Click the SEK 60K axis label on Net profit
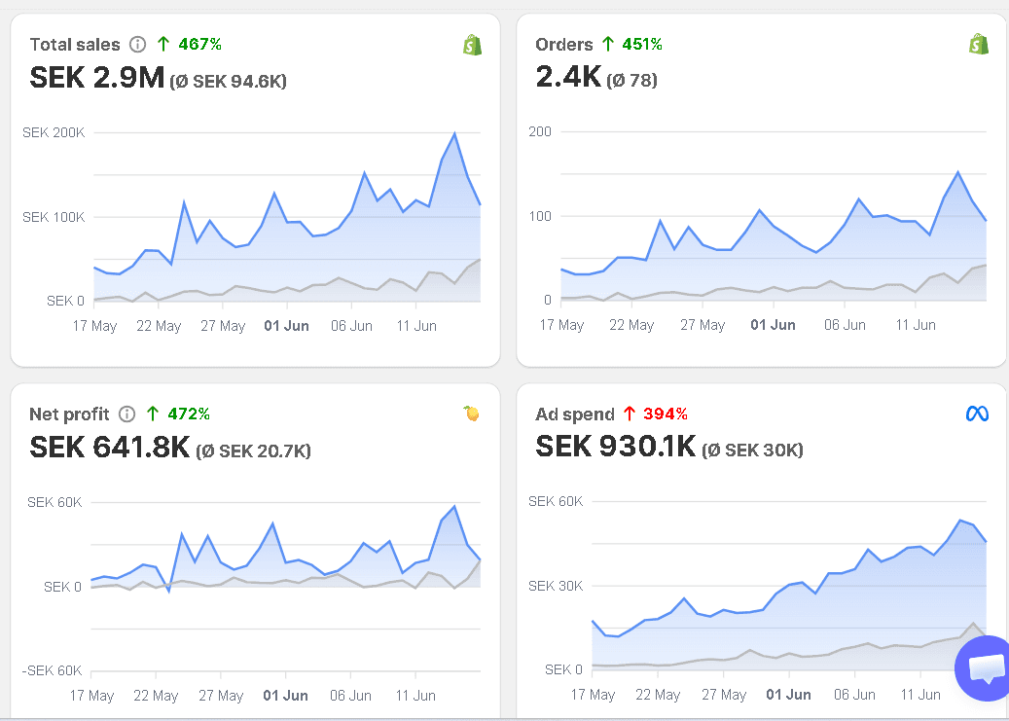The height and width of the screenshot is (721, 1009). pyautogui.click(x=54, y=502)
